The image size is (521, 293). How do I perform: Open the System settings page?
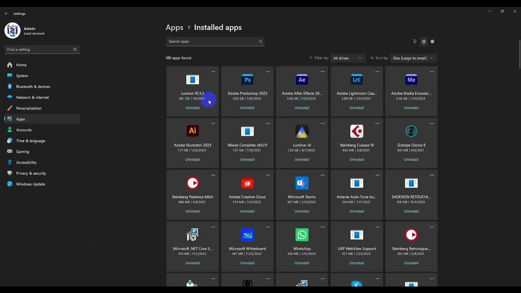(42, 76)
